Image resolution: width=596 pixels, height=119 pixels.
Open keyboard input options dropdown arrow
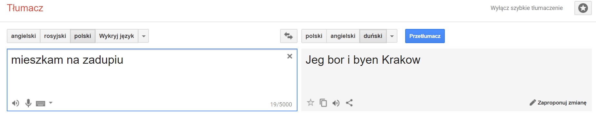pyautogui.click(x=51, y=103)
